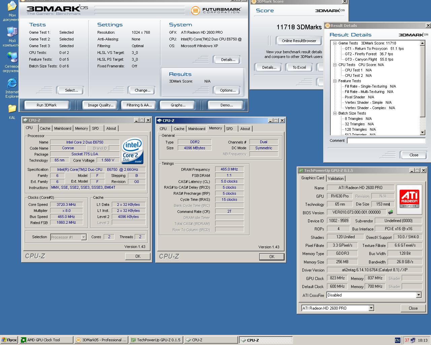Click Result Details scrollbar down arrow
This screenshot has width=431, height=345.
point(423,133)
